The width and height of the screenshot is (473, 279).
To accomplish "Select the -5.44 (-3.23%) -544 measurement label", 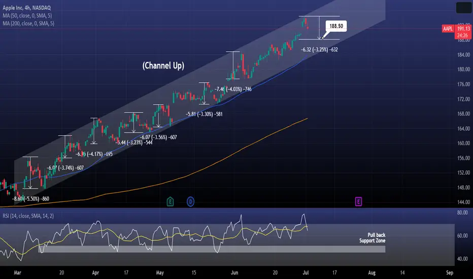I will click(134, 143).
